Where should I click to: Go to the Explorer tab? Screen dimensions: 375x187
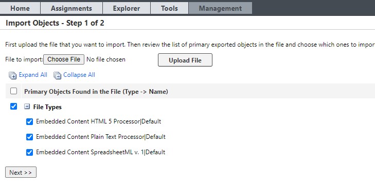pyautogui.click(x=126, y=8)
